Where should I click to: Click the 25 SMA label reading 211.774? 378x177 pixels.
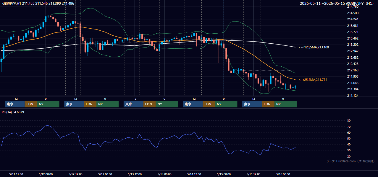(x=313, y=80)
